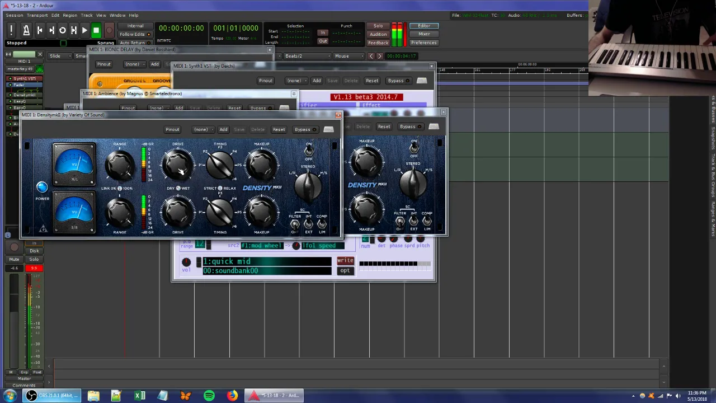This screenshot has width=716, height=403.
Task: Click the upper DRIVE knob on Density
Action: pos(177,165)
